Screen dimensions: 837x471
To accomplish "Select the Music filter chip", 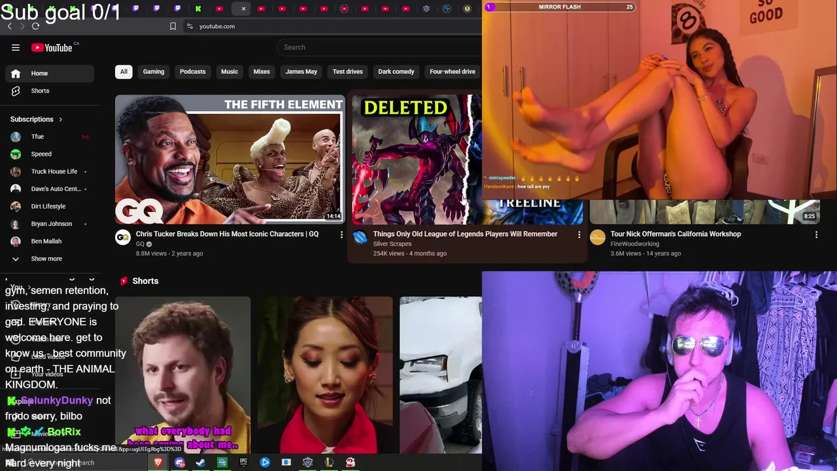I will pyautogui.click(x=230, y=71).
